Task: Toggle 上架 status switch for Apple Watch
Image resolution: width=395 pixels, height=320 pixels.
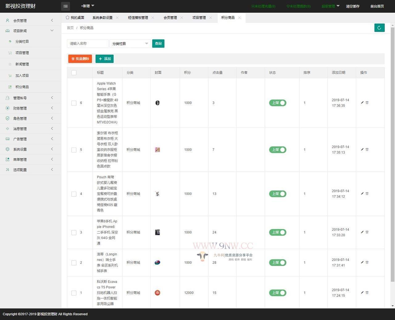Action: (278, 103)
